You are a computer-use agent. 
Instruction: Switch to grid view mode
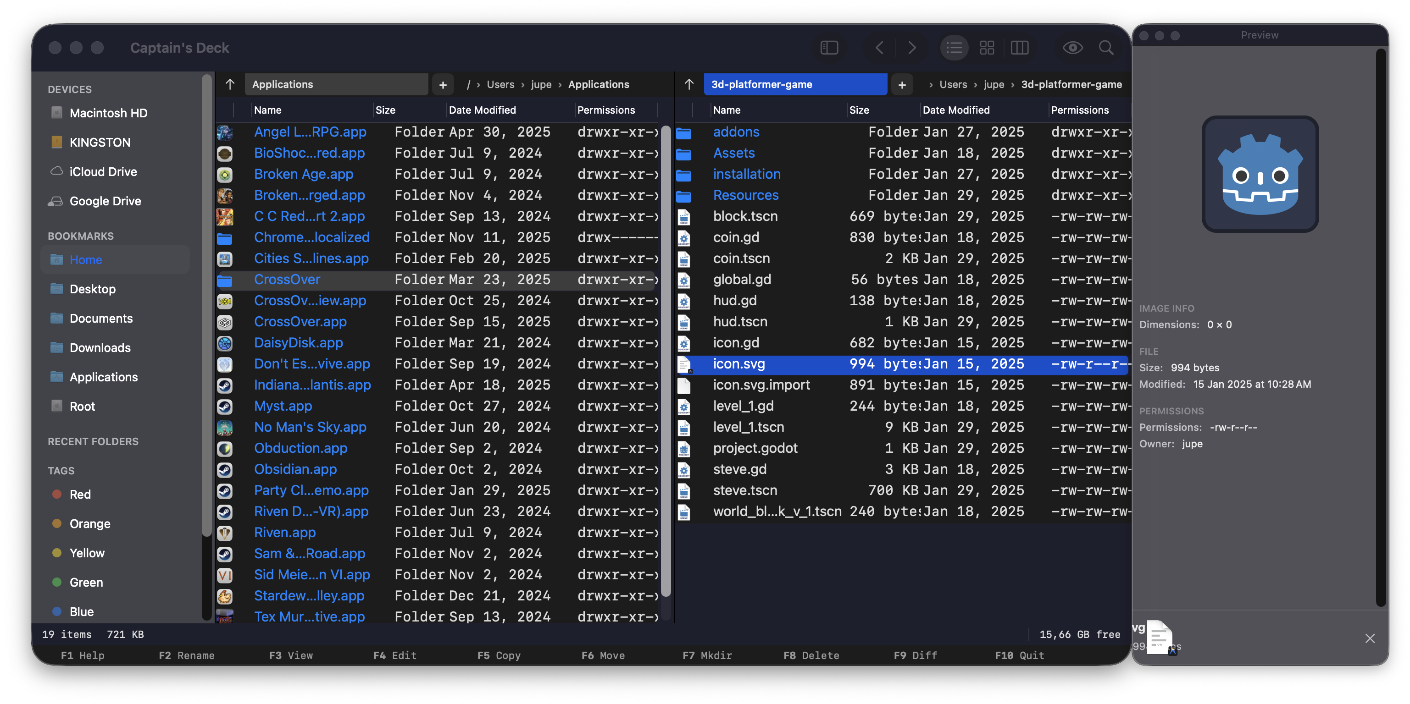tap(986, 48)
